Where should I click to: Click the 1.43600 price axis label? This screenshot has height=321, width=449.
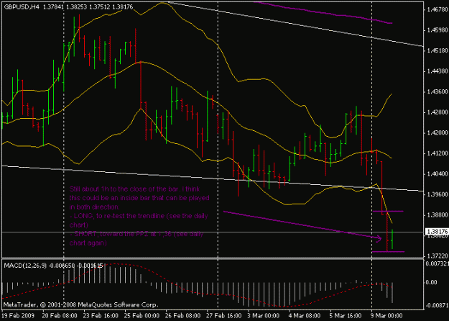coord(438,91)
